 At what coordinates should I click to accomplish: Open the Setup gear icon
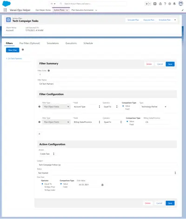170,4
